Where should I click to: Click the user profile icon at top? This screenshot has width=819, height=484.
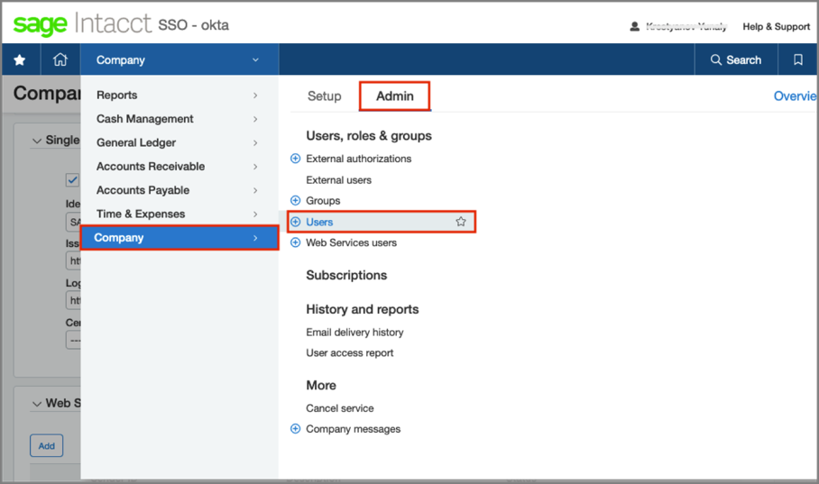pos(634,26)
